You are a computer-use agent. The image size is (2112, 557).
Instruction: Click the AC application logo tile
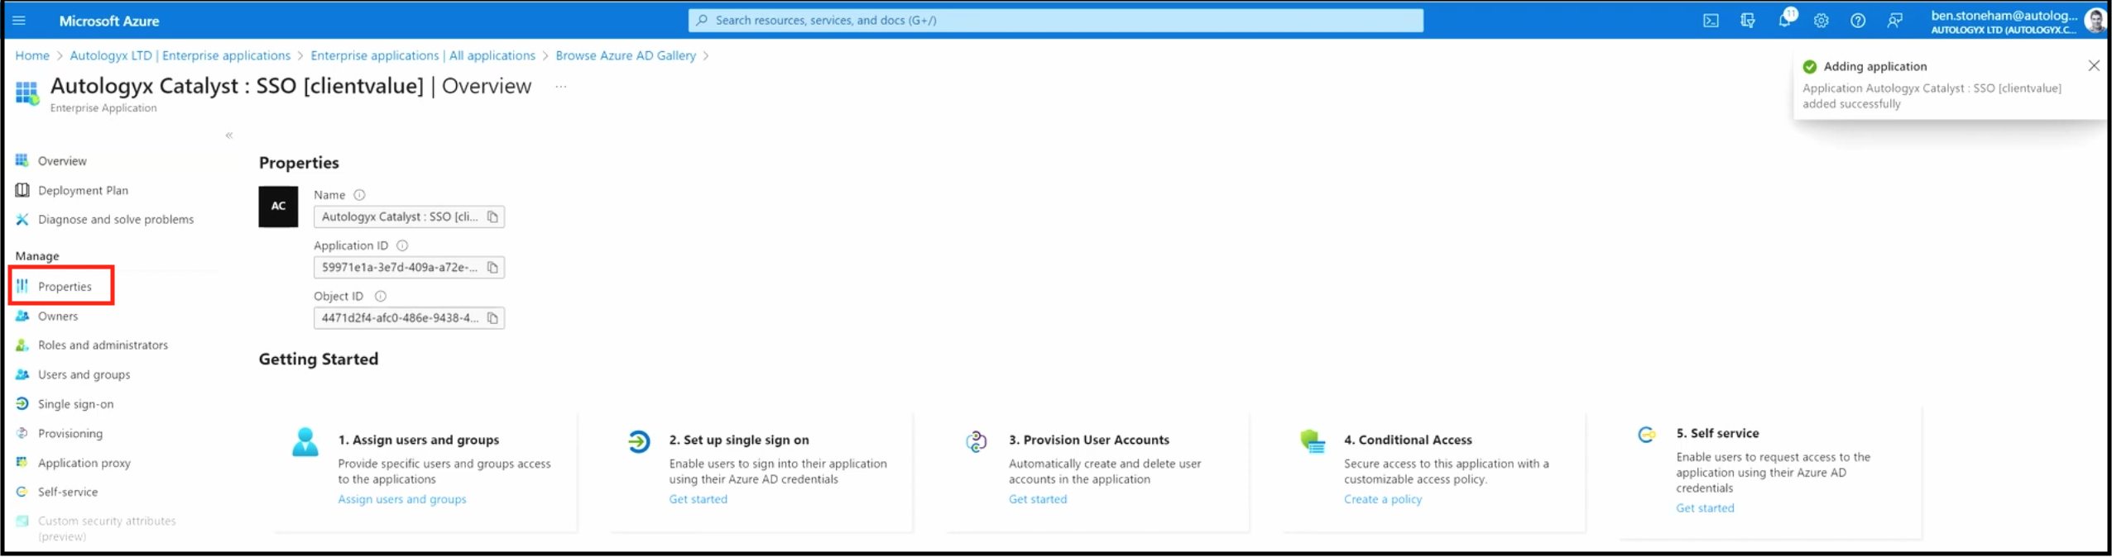(x=278, y=207)
